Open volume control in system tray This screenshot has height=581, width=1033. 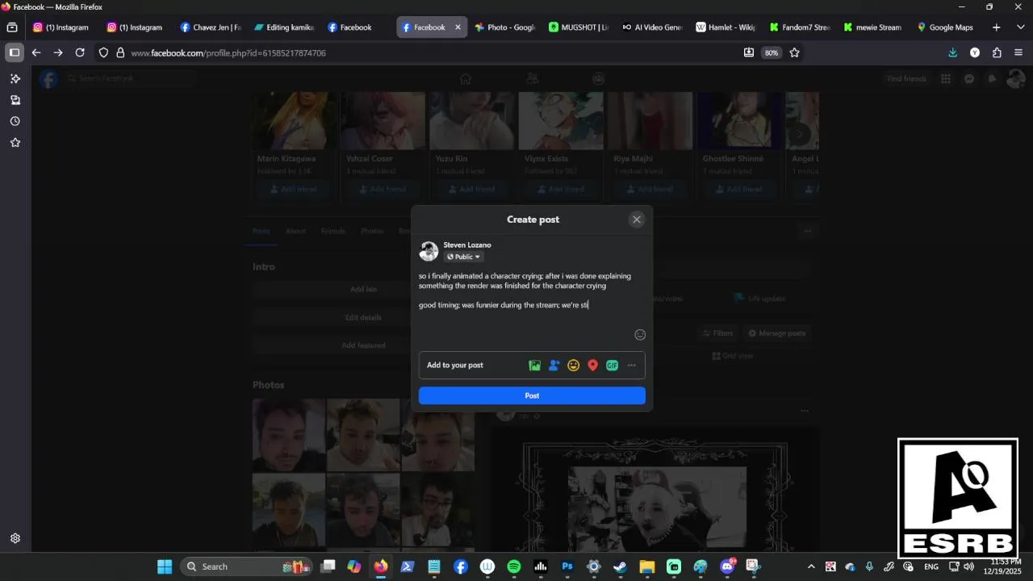click(x=969, y=566)
